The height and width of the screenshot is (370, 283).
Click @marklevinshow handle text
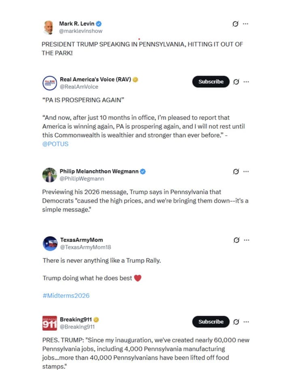point(81,30)
